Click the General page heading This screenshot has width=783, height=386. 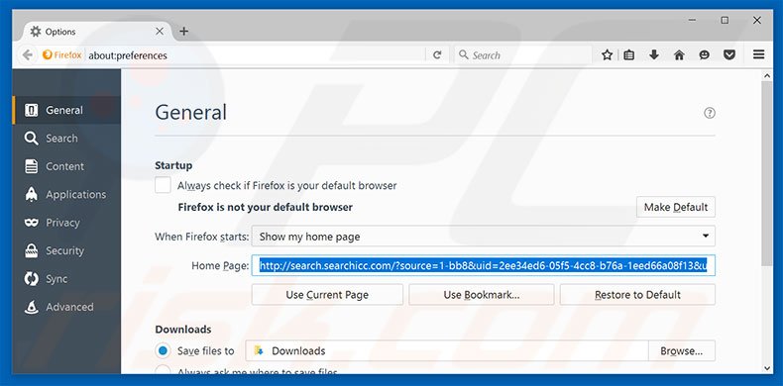(190, 112)
